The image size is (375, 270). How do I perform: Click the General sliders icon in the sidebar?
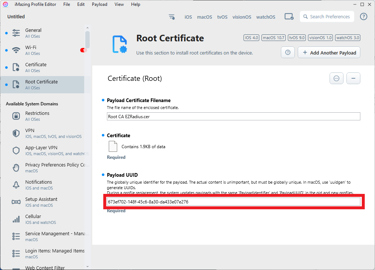tap(16, 33)
